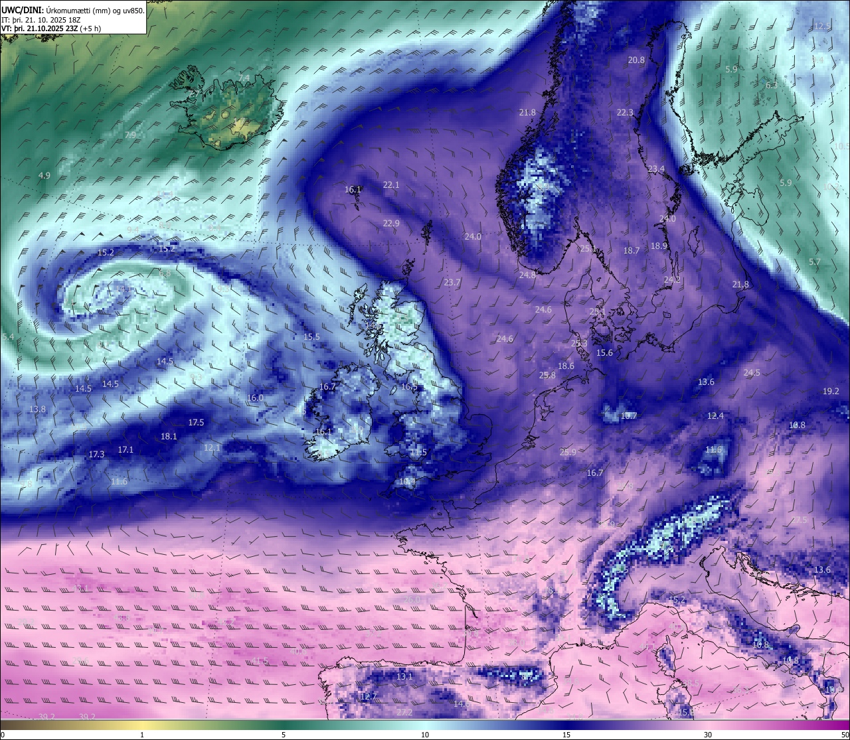This screenshot has height=740, width=850.
Task: Select the 15.5 value west of Scotland
Action: point(311,337)
